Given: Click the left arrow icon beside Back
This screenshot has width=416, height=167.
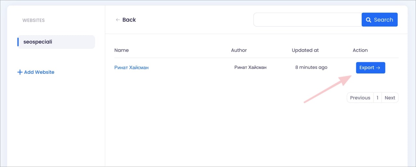Looking at the screenshot, I should pos(118,20).
